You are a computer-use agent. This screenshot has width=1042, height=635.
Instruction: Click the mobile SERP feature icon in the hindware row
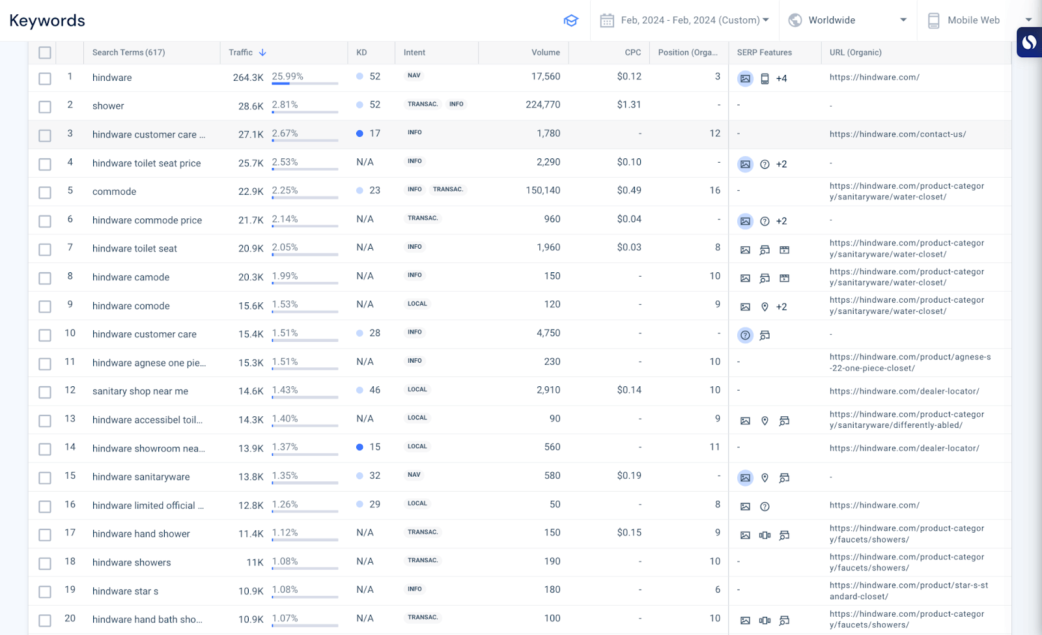click(x=765, y=79)
